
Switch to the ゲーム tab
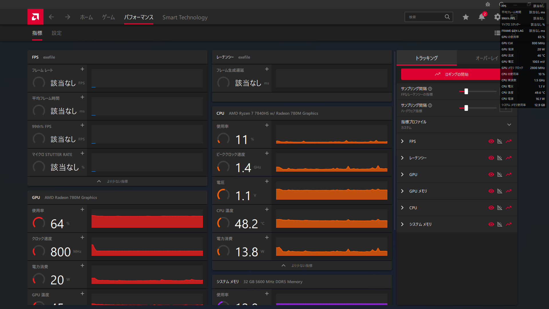(x=108, y=17)
